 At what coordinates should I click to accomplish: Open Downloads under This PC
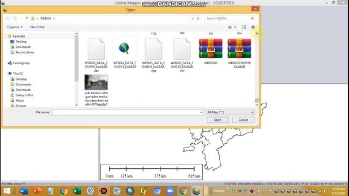point(23,90)
